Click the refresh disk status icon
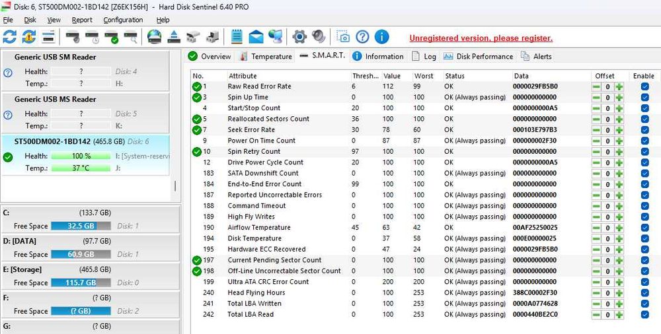The image size is (661, 334). point(9,37)
